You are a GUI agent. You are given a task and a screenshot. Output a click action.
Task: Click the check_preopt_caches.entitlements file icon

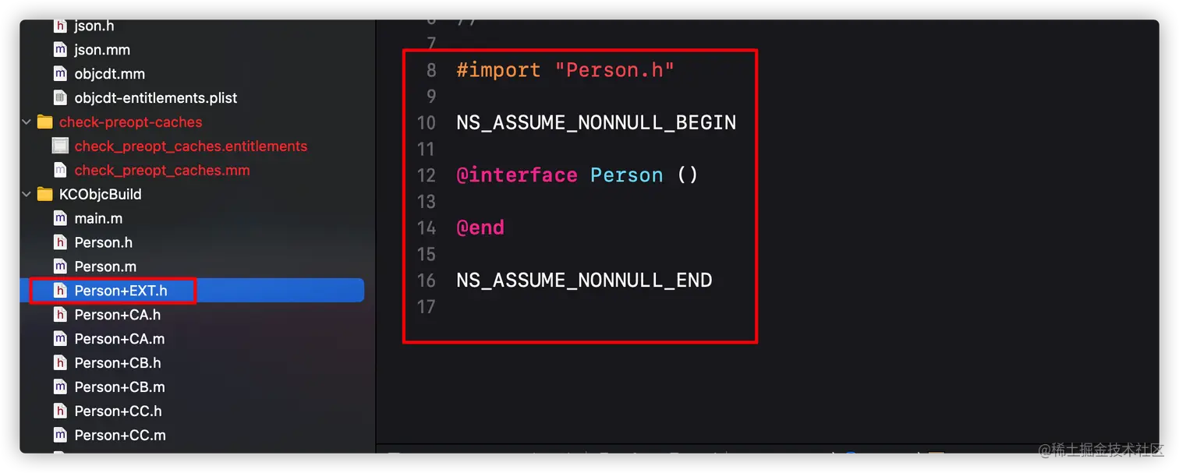point(60,146)
